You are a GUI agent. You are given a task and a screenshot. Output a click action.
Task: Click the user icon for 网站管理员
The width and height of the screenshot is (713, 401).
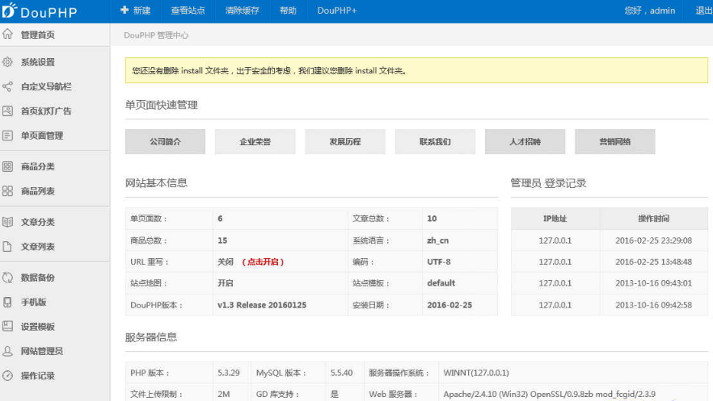click(7, 351)
